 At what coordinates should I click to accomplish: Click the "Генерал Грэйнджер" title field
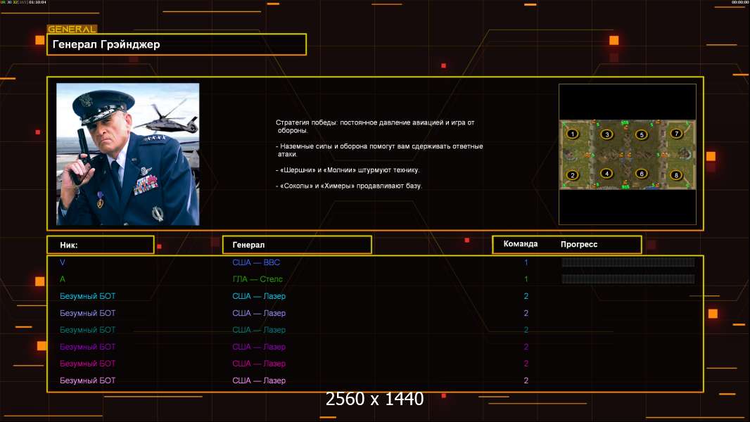pyautogui.click(x=177, y=44)
